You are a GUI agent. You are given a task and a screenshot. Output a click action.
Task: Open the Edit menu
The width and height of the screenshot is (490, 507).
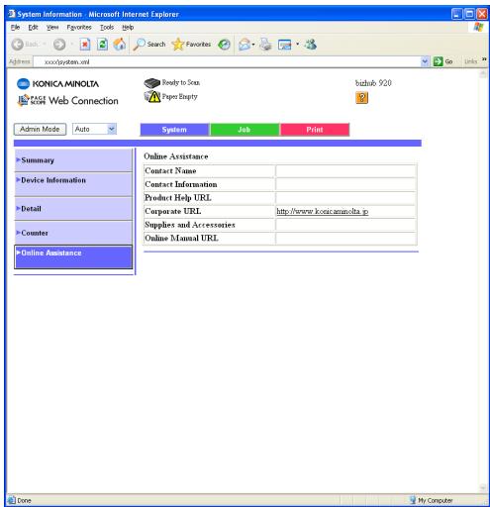point(33,28)
